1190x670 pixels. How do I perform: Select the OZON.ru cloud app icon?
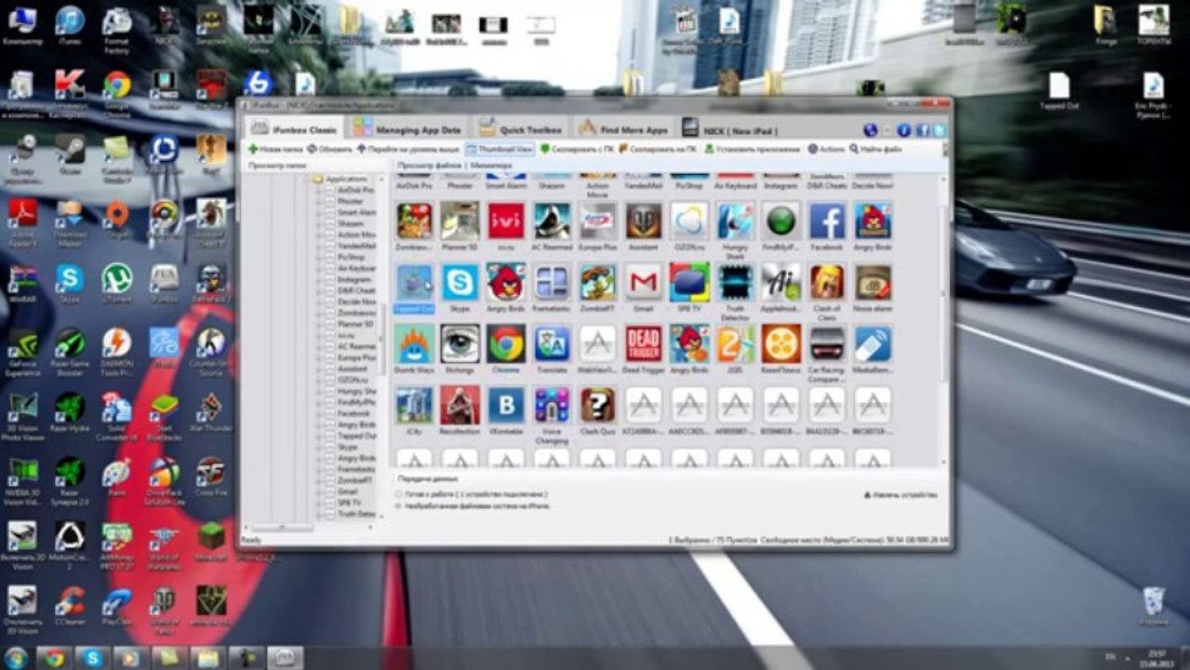689,221
